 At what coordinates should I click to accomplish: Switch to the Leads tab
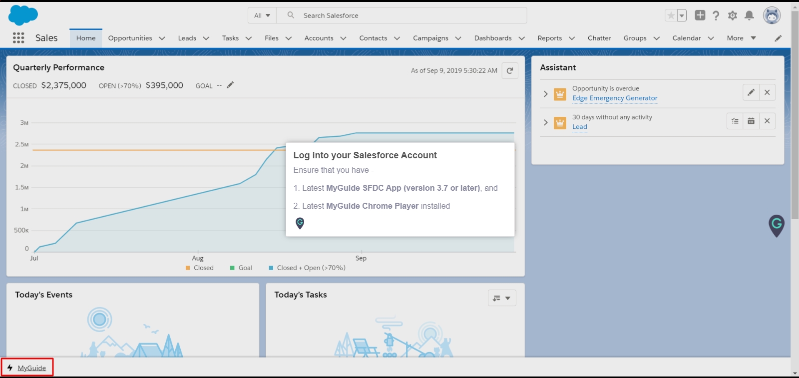[187, 38]
